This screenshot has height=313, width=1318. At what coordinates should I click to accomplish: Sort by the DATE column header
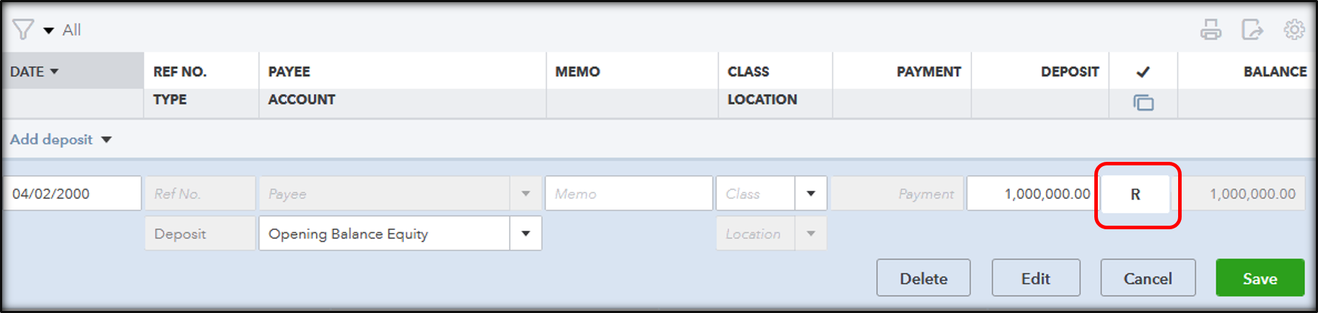point(34,72)
